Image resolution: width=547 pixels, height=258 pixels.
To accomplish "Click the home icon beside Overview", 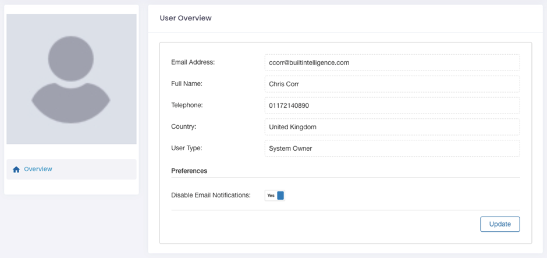I will (16, 169).
